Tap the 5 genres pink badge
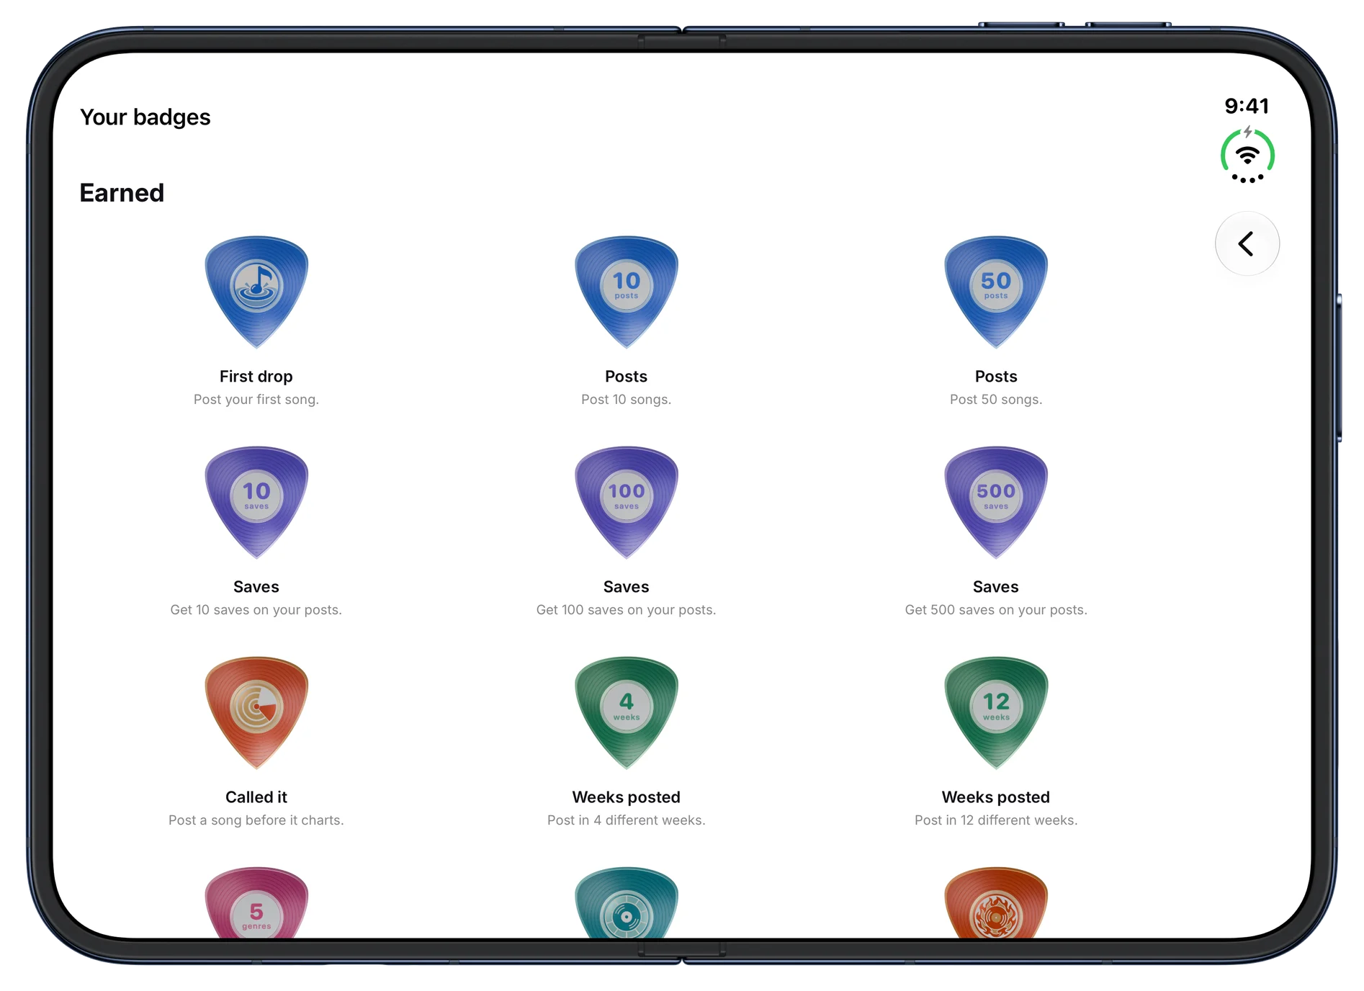This screenshot has height=991, width=1364. pos(256,903)
